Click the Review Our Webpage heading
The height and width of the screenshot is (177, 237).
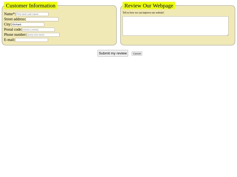(149, 6)
